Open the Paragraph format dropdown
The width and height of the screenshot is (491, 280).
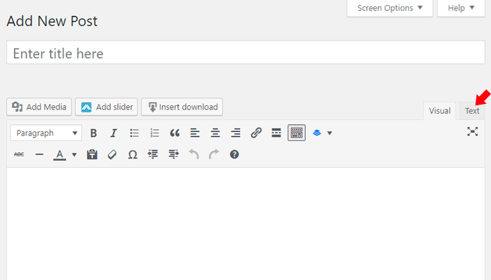coord(46,133)
